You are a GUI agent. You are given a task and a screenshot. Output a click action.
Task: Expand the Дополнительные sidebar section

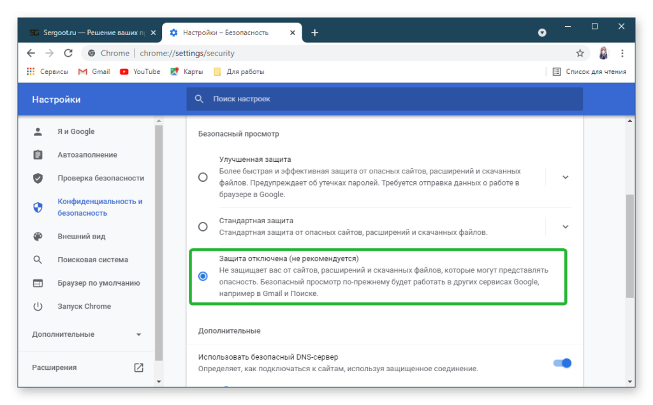click(87, 334)
